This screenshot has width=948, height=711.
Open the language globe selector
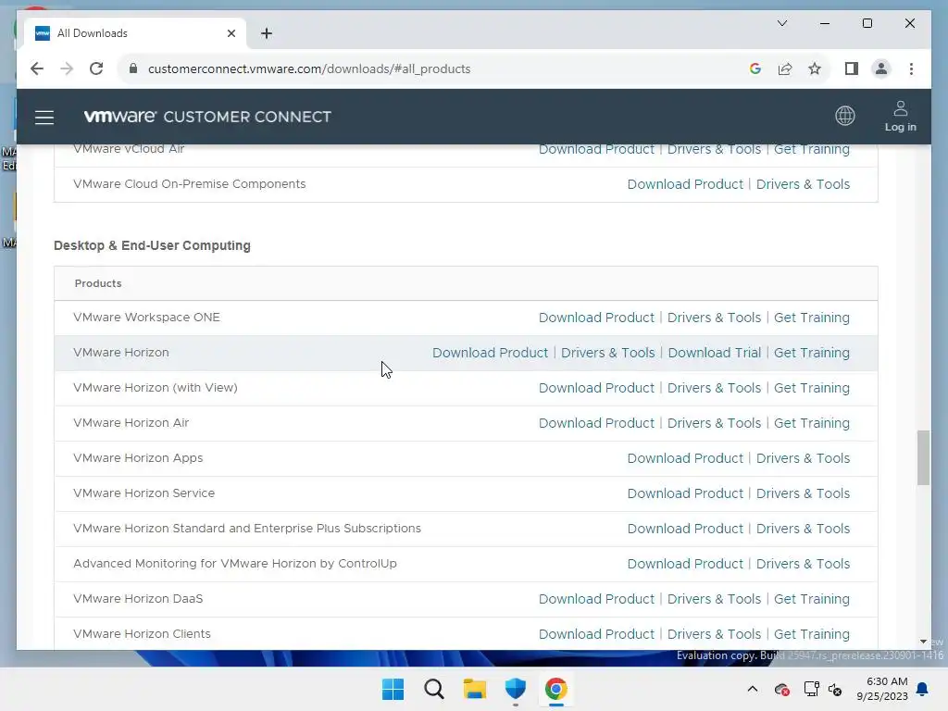[x=844, y=116]
